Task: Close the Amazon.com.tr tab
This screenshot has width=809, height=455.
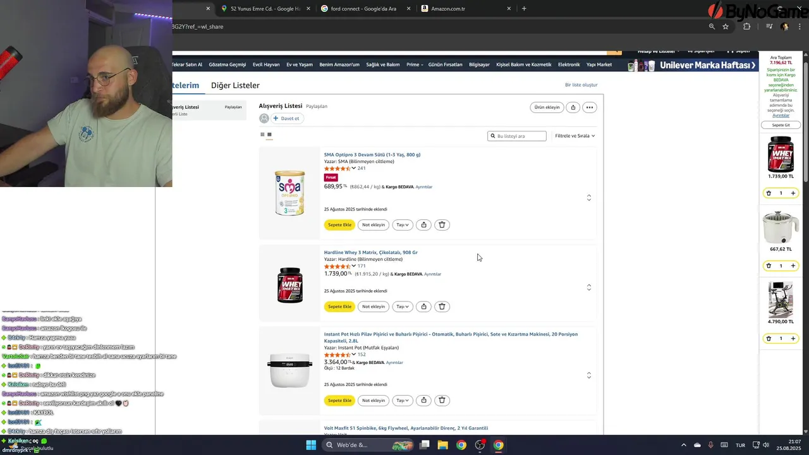Action: 509,9
